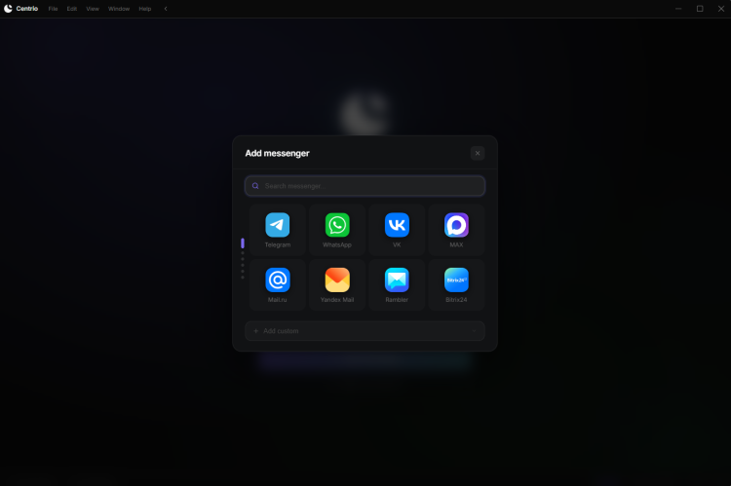Click the plus icon beside Add custom

(x=256, y=331)
